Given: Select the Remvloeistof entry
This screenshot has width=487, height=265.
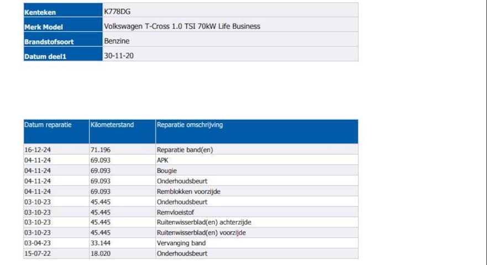Looking at the screenshot, I should tap(176, 212).
